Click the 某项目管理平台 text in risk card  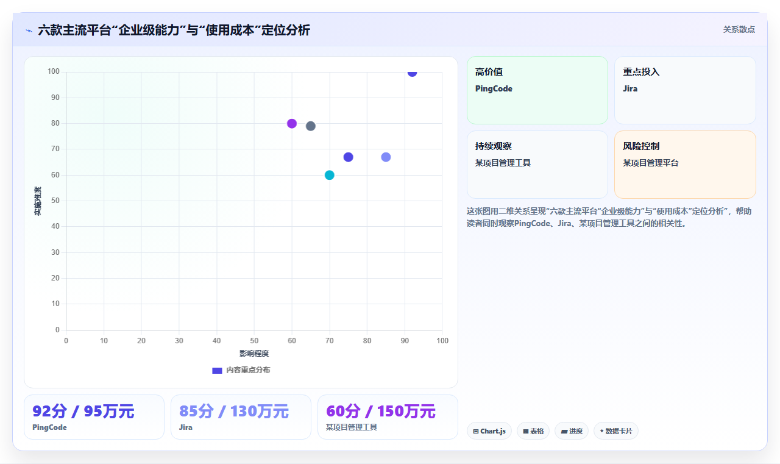click(x=651, y=163)
